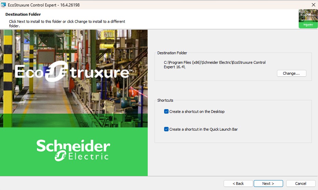318x190 pixels.
Task: Click the installer icon in title bar
Action: (3, 5)
